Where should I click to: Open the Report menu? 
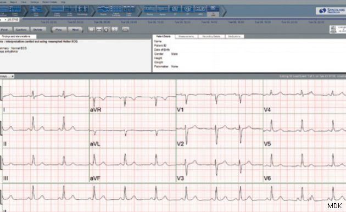click(x=14, y=2)
